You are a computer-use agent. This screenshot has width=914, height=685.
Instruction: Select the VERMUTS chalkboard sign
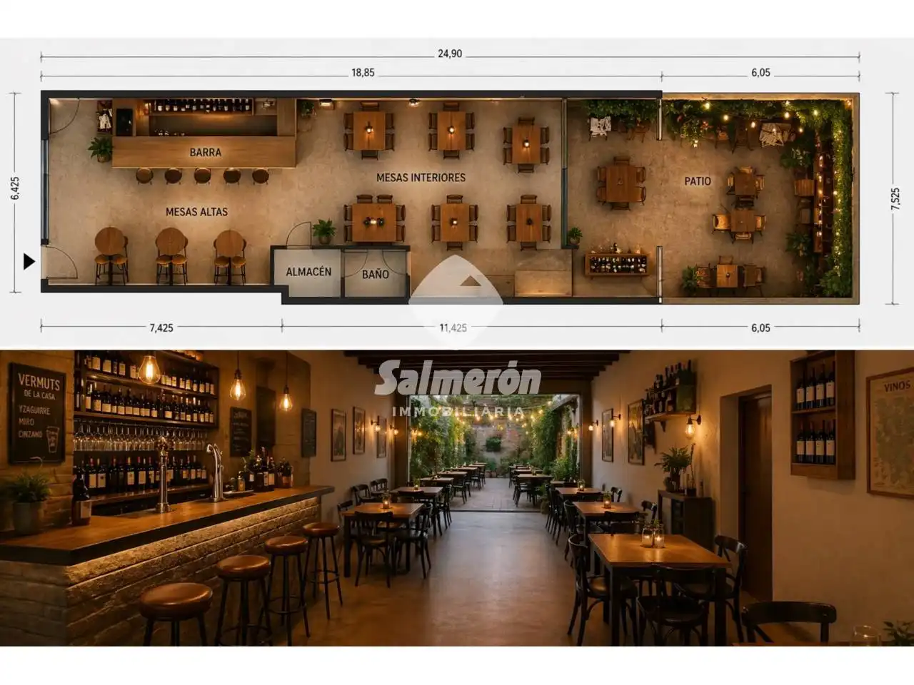(x=37, y=412)
